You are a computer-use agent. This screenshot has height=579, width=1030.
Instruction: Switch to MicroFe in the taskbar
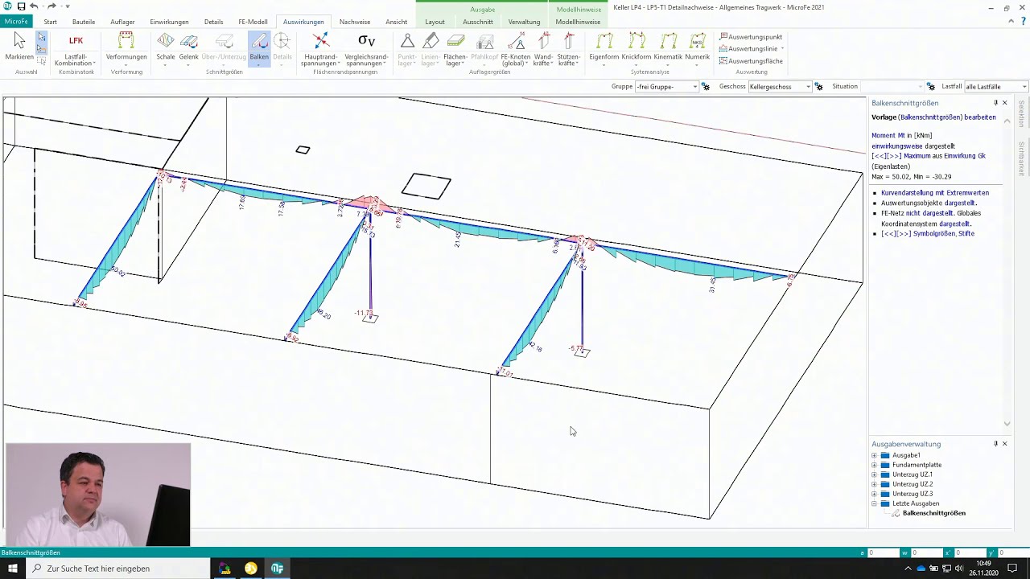pyautogui.click(x=277, y=569)
